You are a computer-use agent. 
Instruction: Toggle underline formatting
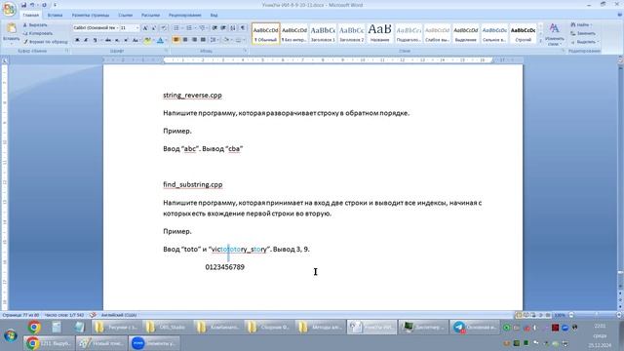95,40
